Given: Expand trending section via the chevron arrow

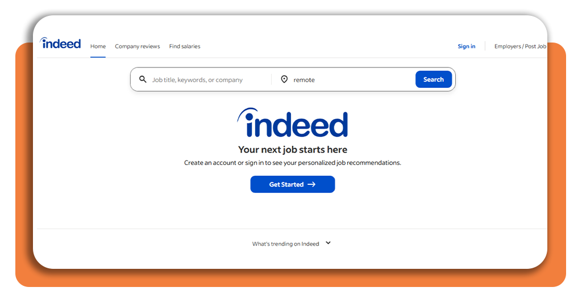Looking at the screenshot, I should coord(328,243).
